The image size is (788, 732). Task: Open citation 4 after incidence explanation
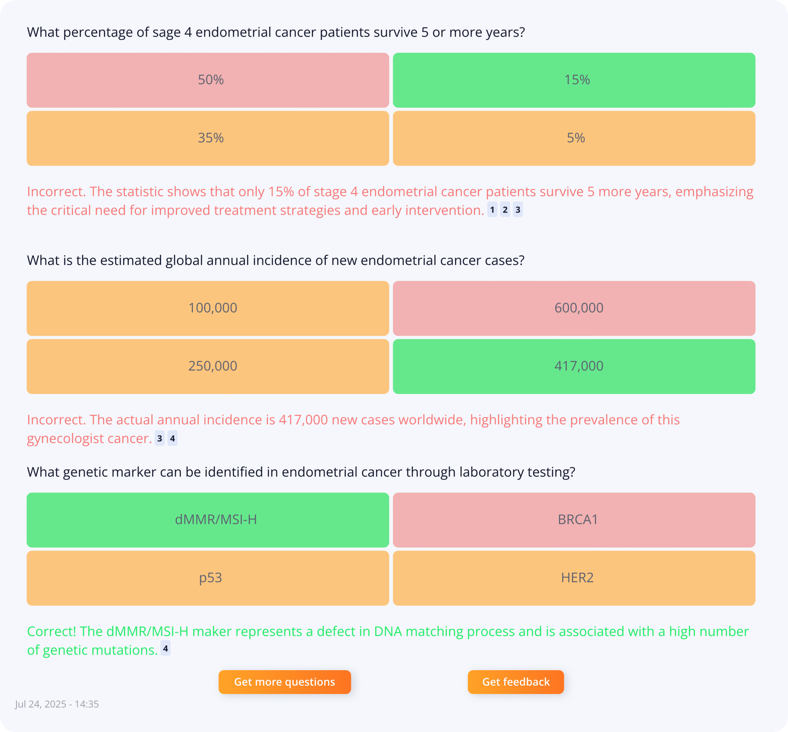click(x=172, y=438)
